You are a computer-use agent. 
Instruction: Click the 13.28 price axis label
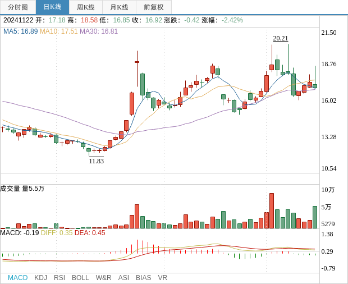pos(329,137)
